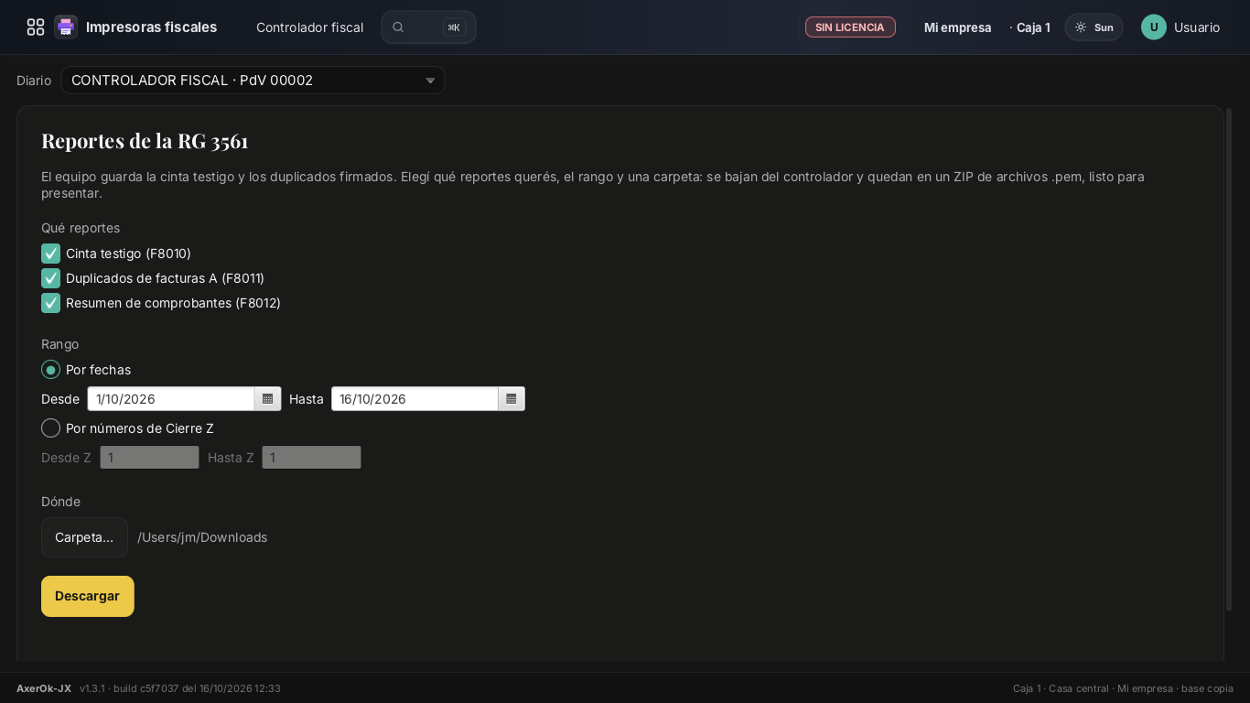Click the Caja 1 selector
The image size is (1250, 703).
point(1033,27)
